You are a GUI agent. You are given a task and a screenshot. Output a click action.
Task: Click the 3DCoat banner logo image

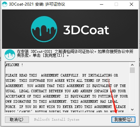[x=70, y=29]
